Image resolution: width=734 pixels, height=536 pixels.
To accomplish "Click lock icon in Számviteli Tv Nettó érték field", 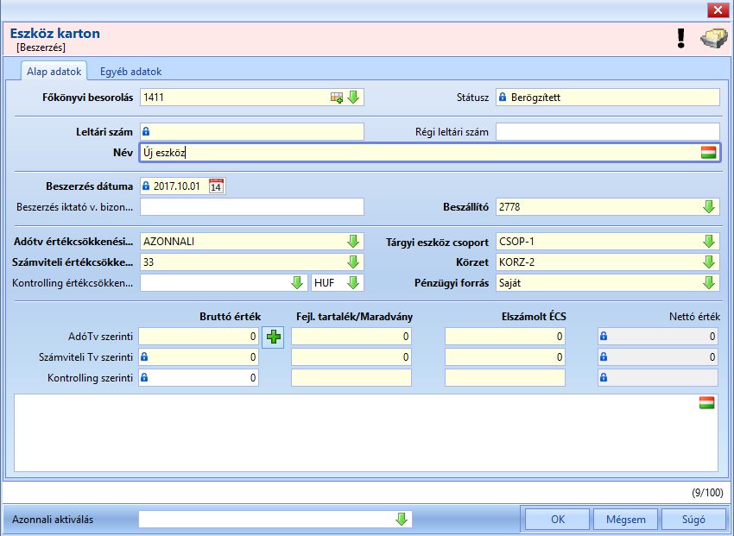I will point(604,356).
